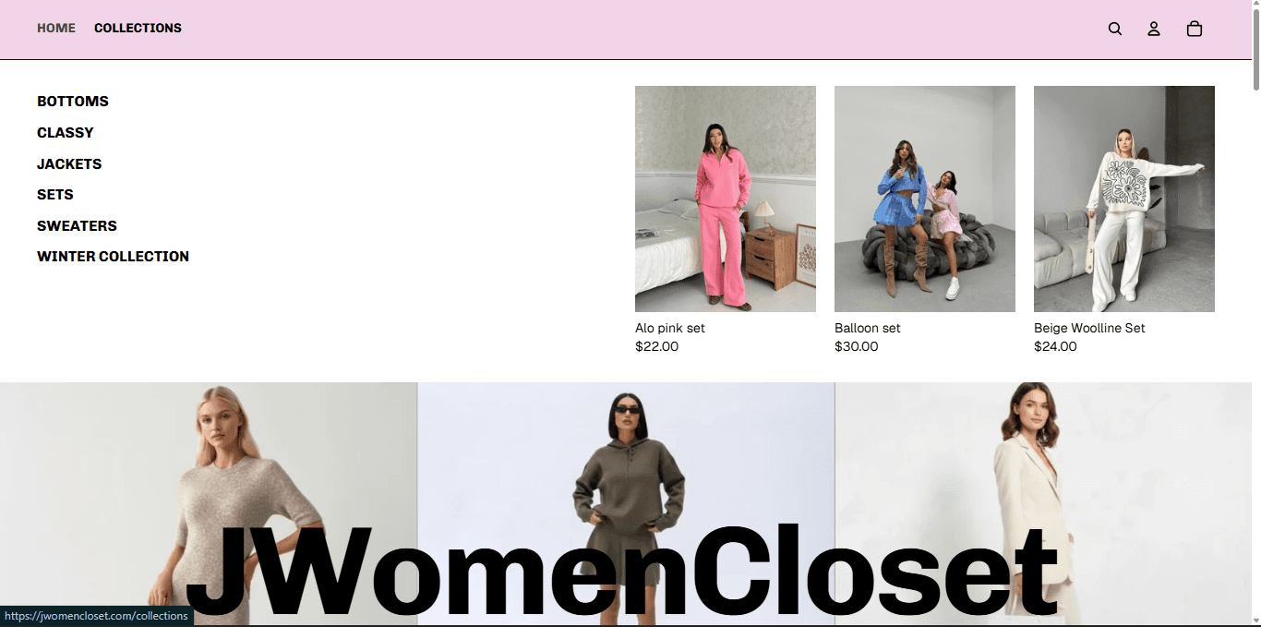Open the shopping bag cart icon

(1195, 29)
